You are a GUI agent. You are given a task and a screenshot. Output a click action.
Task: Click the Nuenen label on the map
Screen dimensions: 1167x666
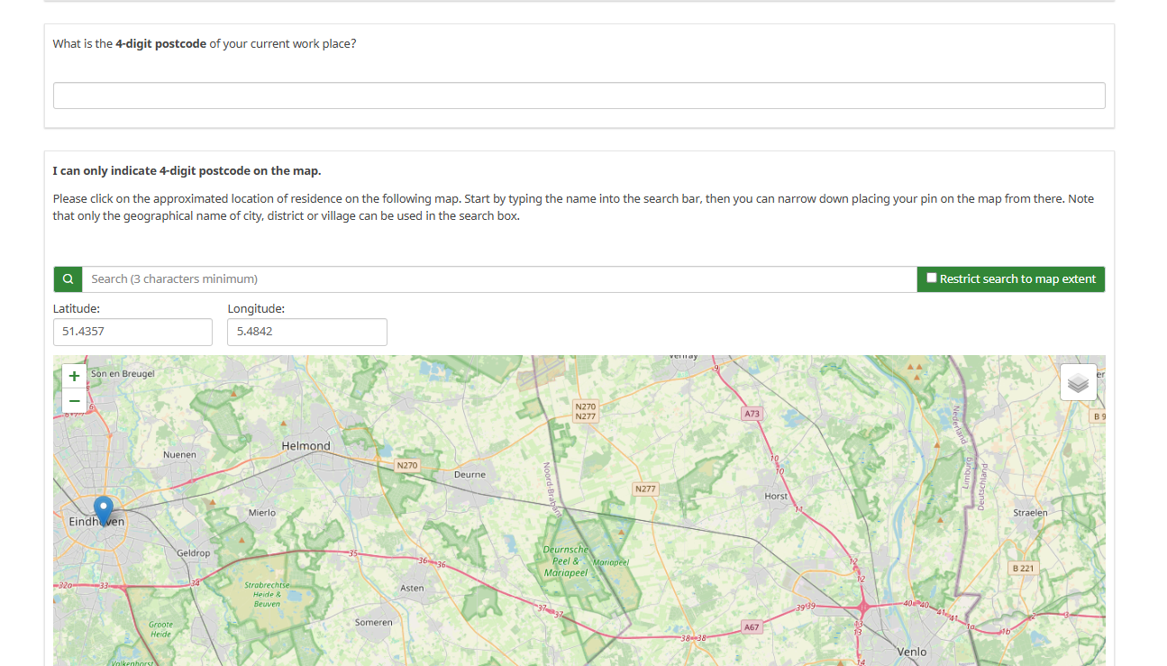point(179,454)
